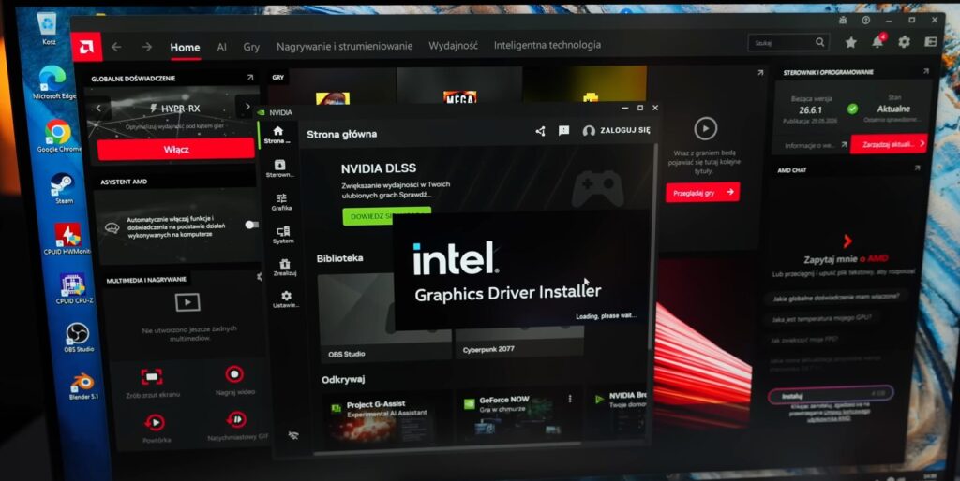The height and width of the screenshot is (481, 960).
Task: Open the GeForce NOW card options menu
Action: point(570,399)
